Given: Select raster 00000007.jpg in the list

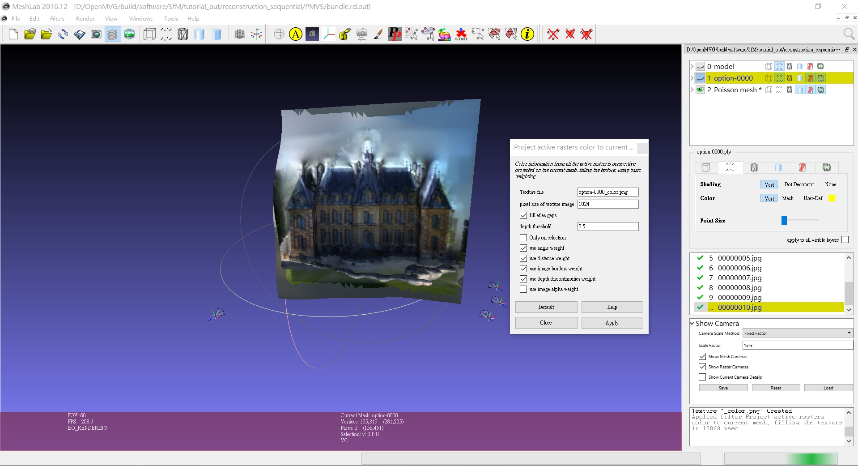Looking at the screenshot, I should [x=739, y=278].
